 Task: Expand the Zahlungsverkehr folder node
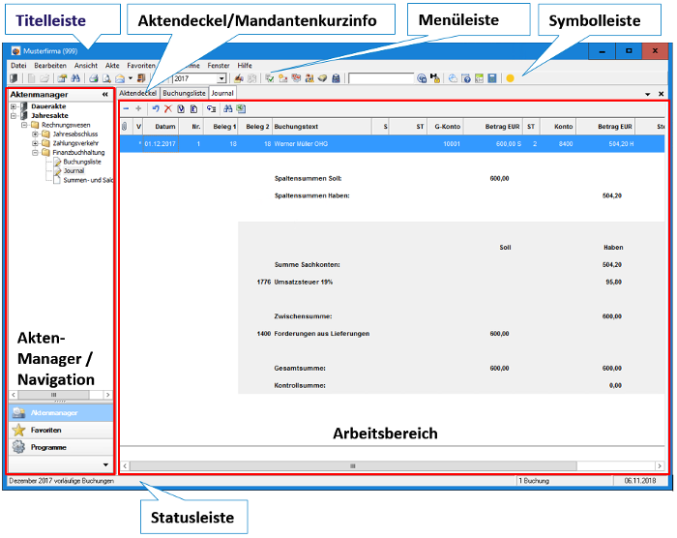click(x=35, y=143)
